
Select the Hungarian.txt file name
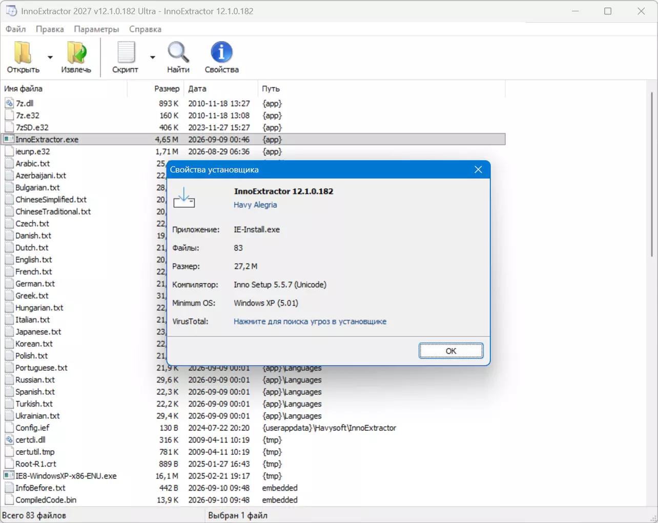[x=39, y=308]
